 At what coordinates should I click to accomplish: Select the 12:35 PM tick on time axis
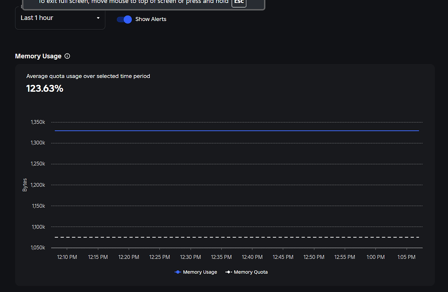(221, 257)
